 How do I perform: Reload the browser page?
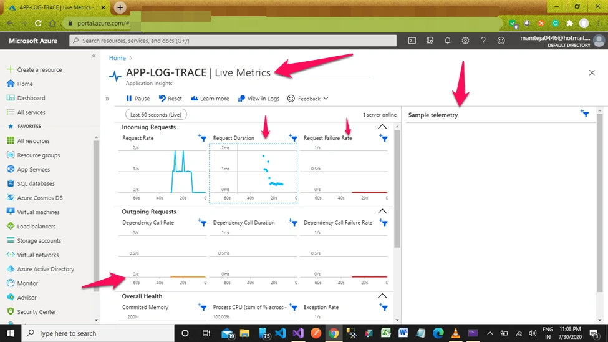click(38, 23)
